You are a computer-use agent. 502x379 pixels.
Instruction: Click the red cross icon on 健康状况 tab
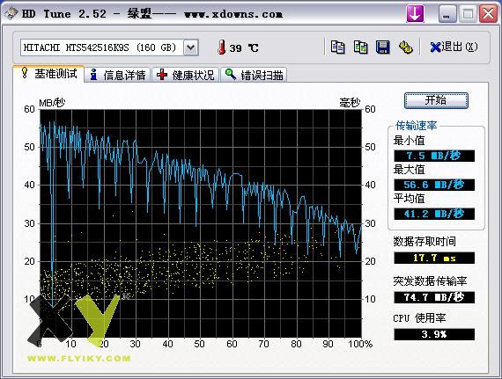(x=162, y=75)
